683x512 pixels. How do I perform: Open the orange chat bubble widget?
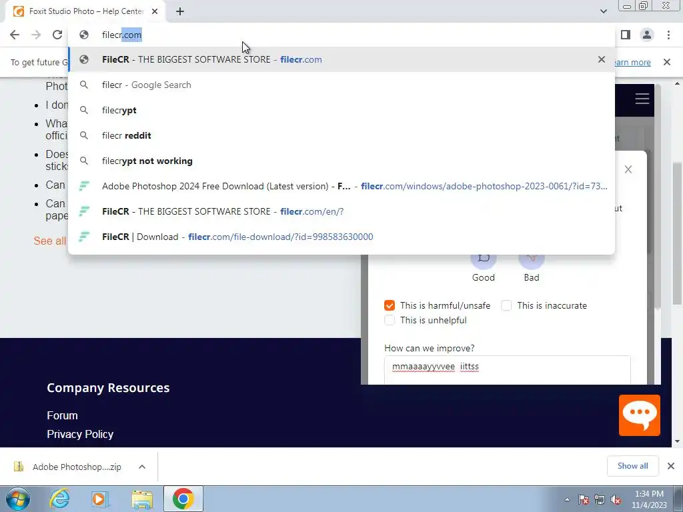coord(640,415)
